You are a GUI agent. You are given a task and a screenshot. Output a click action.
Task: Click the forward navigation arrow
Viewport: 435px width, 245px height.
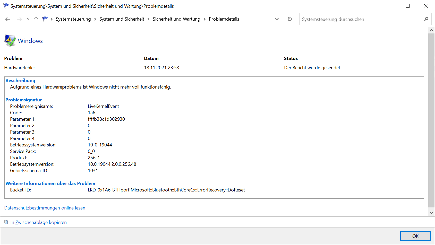point(19,19)
